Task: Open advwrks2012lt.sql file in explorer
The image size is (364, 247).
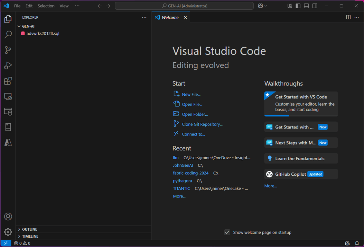Action: point(43,33)
